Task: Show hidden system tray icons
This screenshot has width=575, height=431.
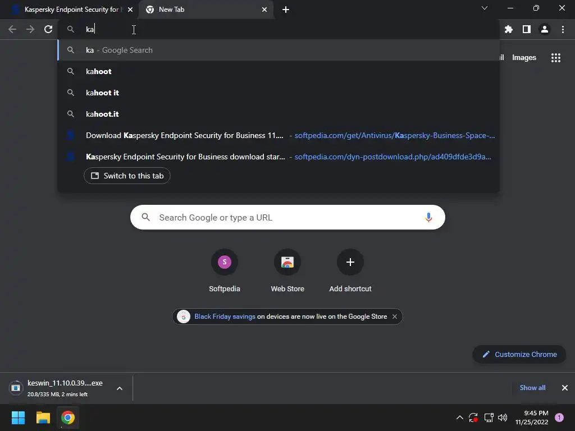Action: click(459, 418)
